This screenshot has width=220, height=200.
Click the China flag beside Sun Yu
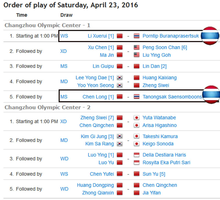click(137, 174)
